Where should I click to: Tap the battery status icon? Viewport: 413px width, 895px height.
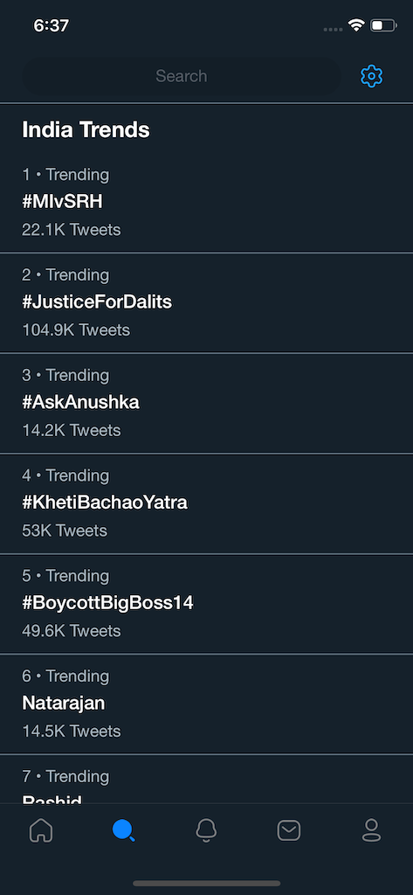(383, 25)
